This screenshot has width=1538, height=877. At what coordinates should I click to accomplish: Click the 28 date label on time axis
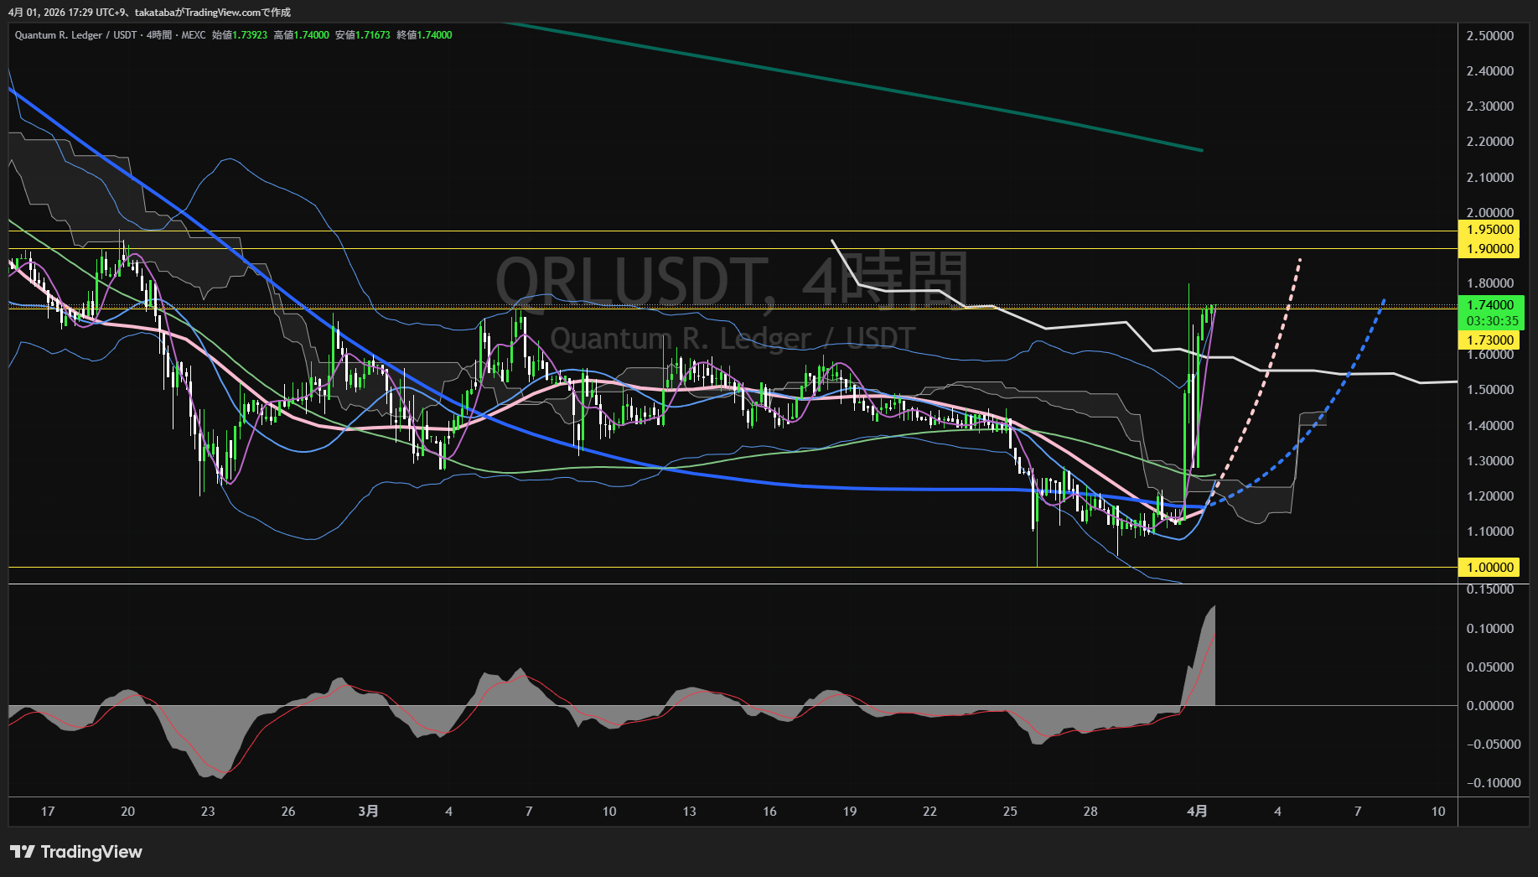click(1090, 812)
